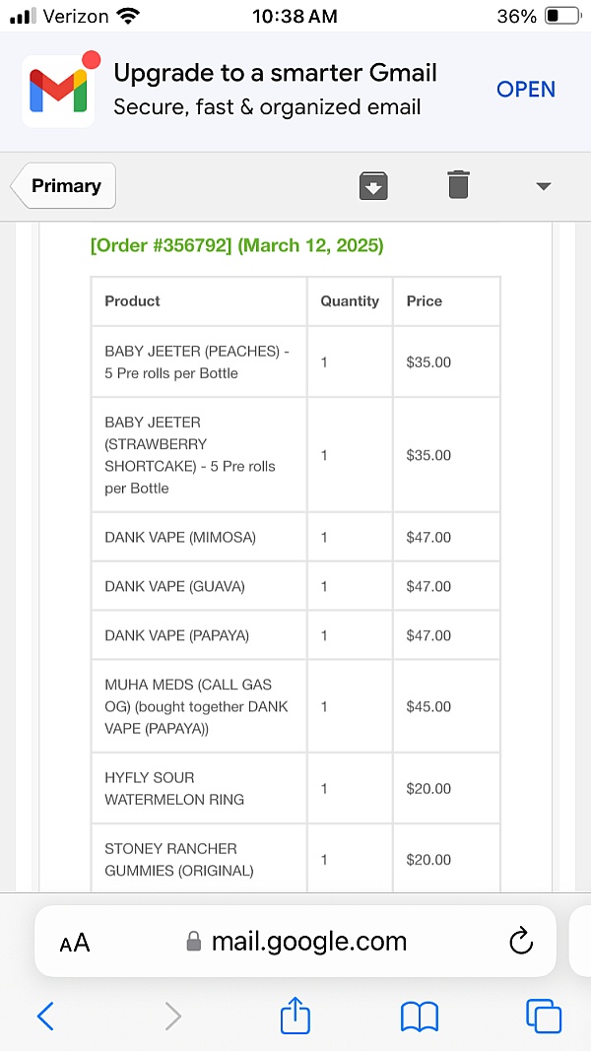Tap the DANK VAPE (MIMOSA) product

[x=180, y=538]
